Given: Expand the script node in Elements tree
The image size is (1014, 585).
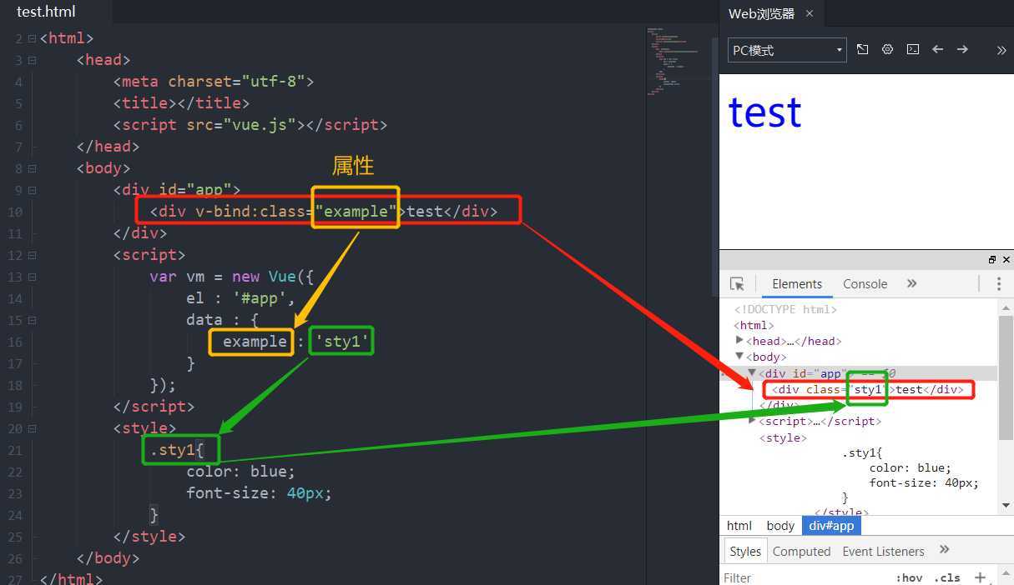Looking at the screenshot, I should click(x=752, y=421).
